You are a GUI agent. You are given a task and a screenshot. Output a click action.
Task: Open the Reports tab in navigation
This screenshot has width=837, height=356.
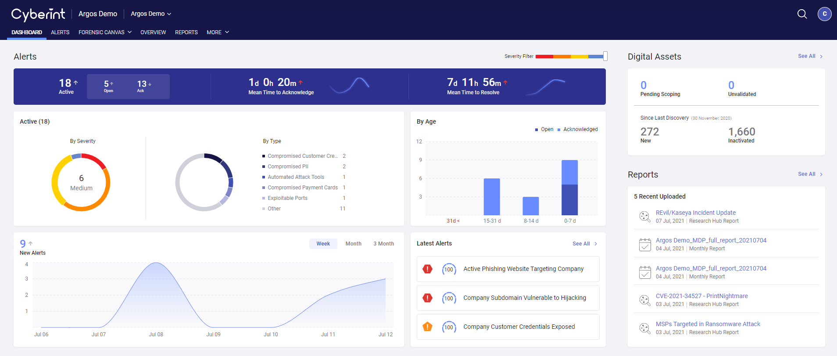pyautogui.click(x=186, y=32)
